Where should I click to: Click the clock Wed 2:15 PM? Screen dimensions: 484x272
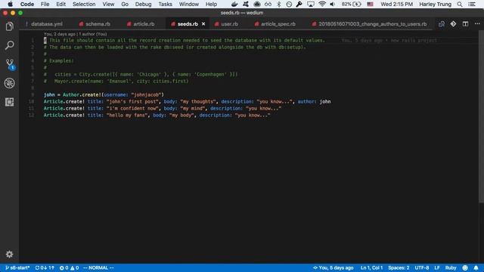click(x=396, y=5)
